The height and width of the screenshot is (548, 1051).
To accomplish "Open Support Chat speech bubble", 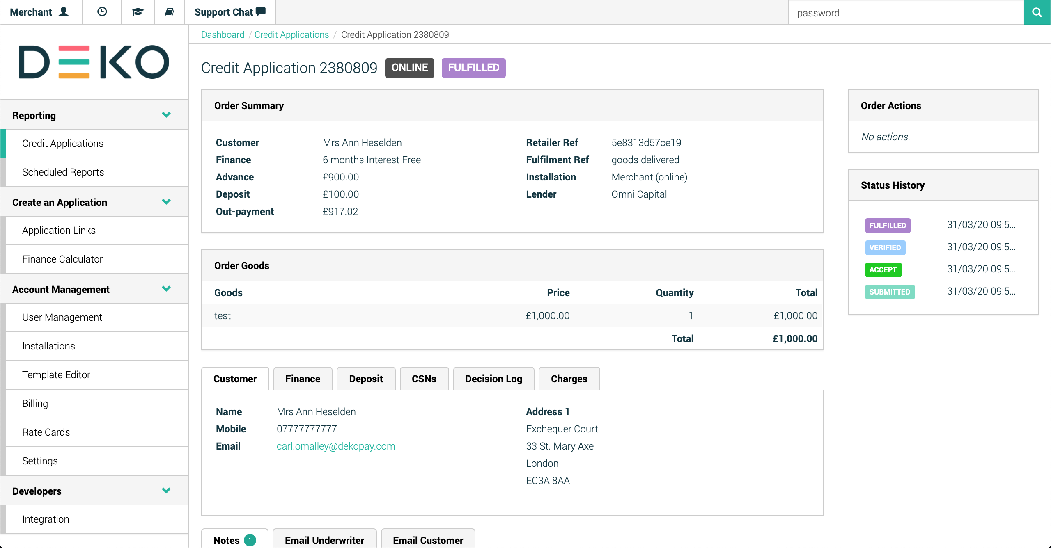I will point(260,11).
